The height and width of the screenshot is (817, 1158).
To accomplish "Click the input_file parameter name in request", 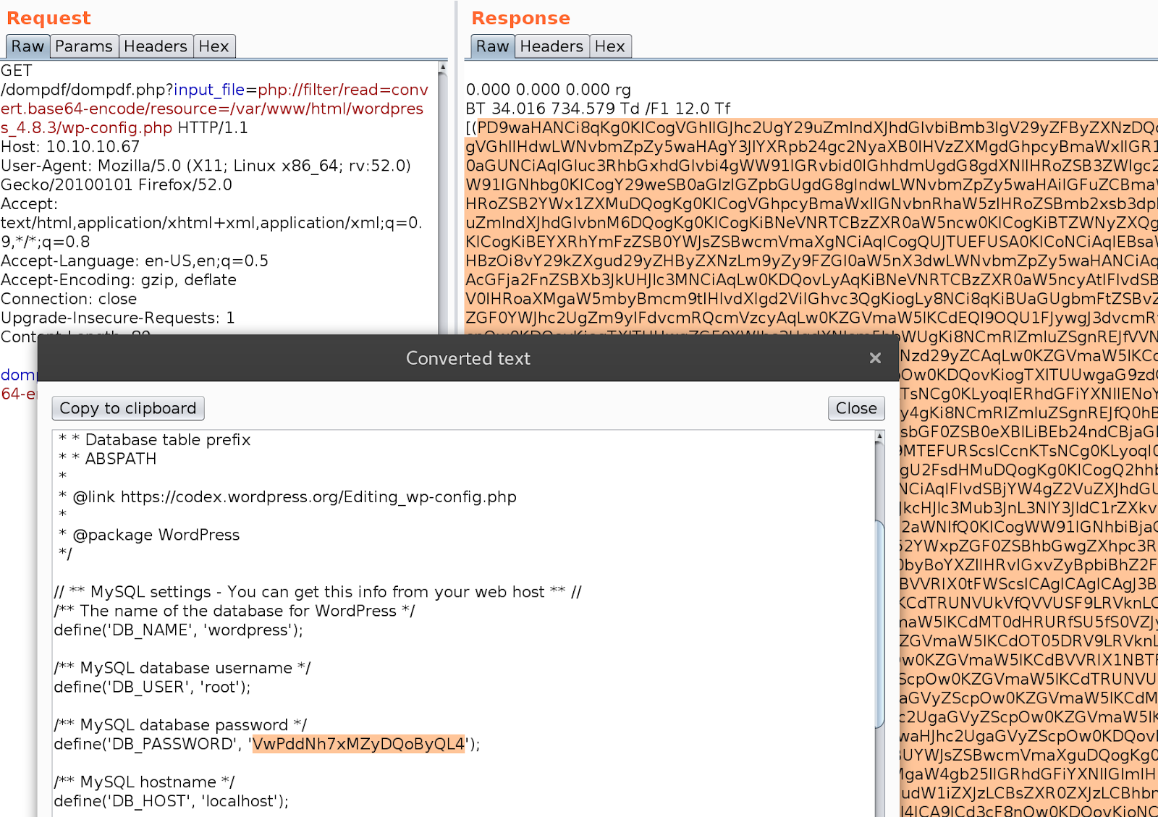I will [x=209, y=90].
